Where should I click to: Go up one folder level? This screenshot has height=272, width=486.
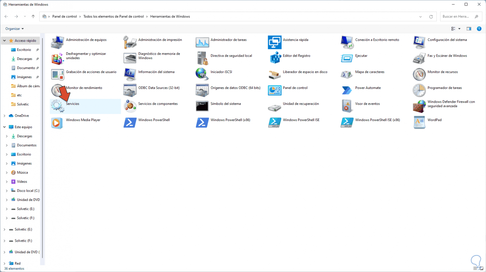pos(33,16)
